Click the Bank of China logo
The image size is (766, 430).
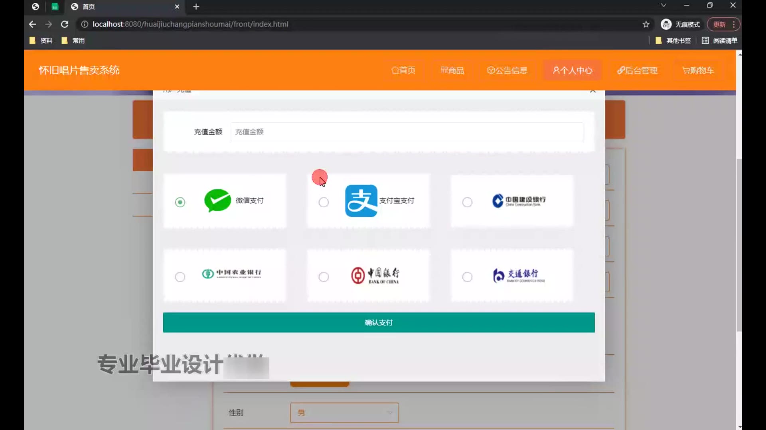375,275
